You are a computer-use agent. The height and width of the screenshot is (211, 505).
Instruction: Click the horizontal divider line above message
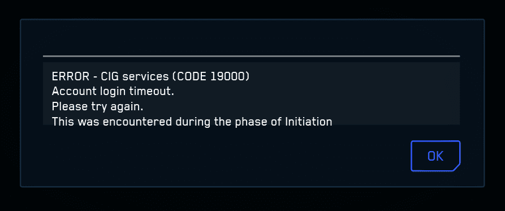pos(251,56)
